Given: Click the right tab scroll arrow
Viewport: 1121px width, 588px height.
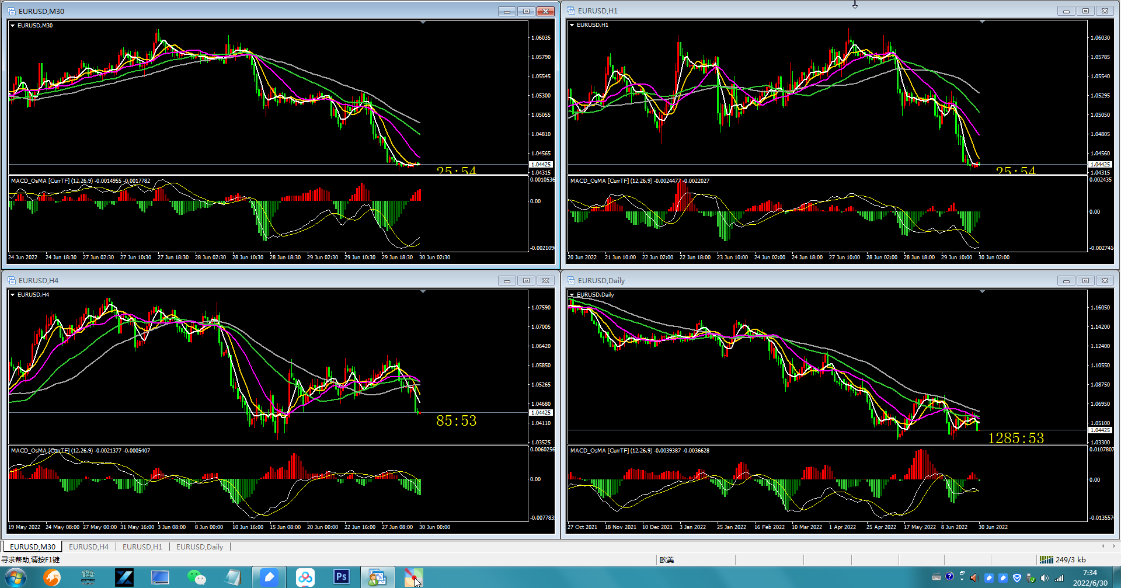Looking at the screenshot, I should coord(1114,546).
